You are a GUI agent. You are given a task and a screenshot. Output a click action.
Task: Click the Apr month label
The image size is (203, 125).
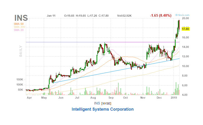(29, 98)
